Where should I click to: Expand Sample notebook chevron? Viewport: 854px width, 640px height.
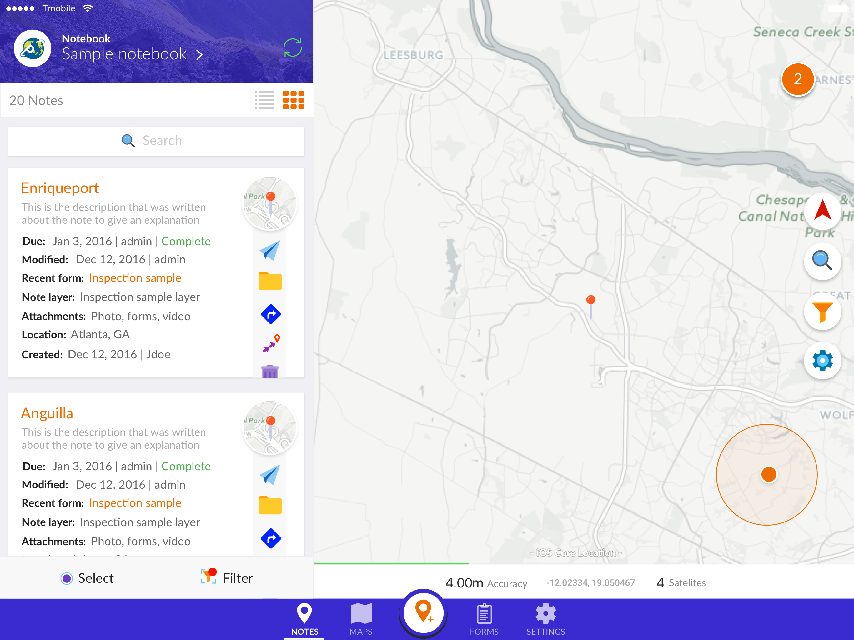[x=199, y=55]
